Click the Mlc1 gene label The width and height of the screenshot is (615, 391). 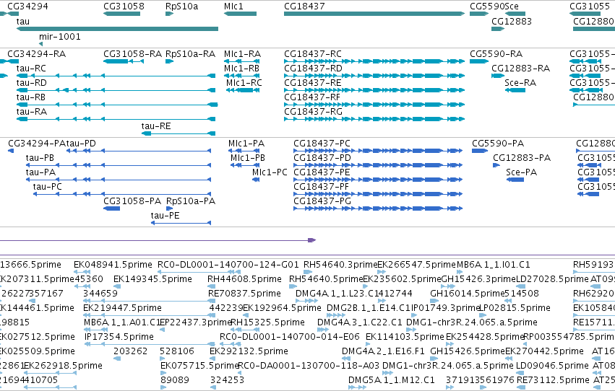(x=233, y=6)
